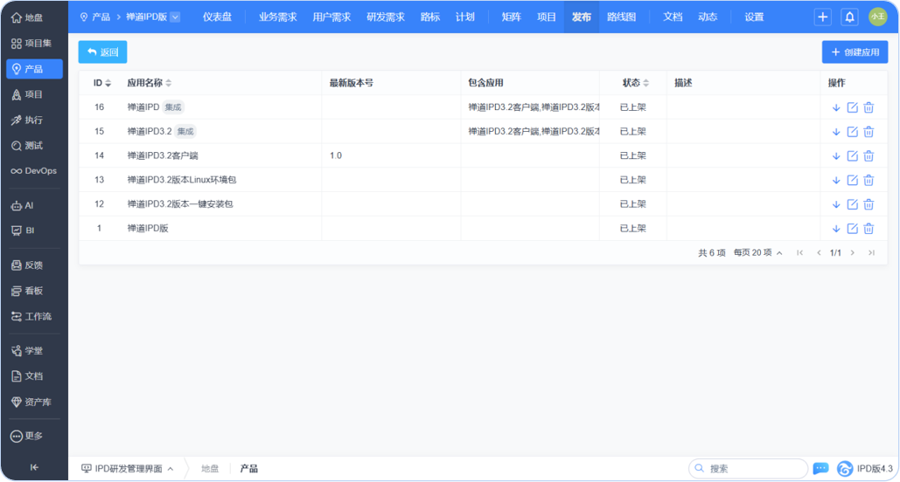Click the 返回 button
The width and height of the screenshot is (900, 482).
tap(102, 52)
